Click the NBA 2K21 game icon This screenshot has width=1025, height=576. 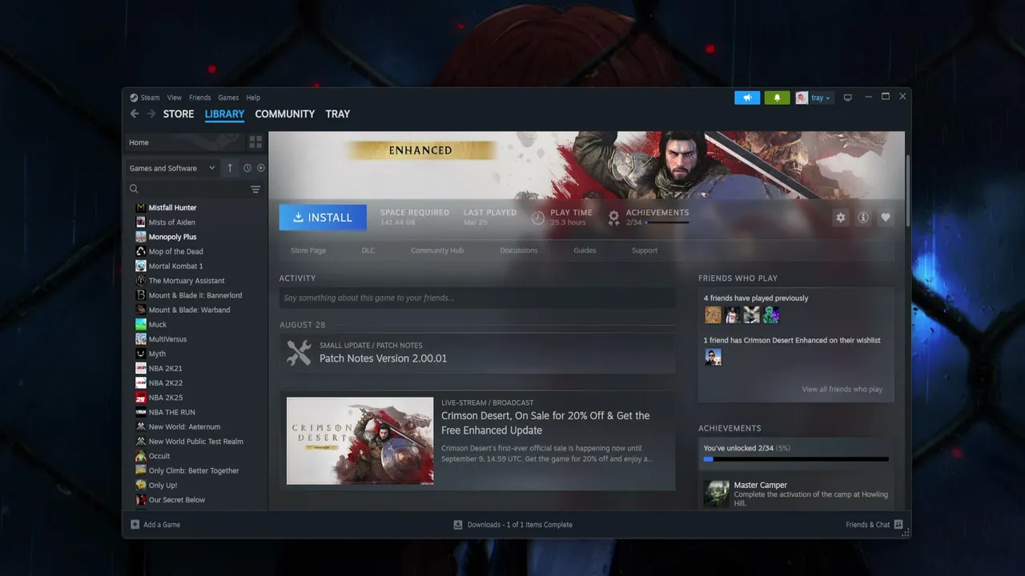141,369
